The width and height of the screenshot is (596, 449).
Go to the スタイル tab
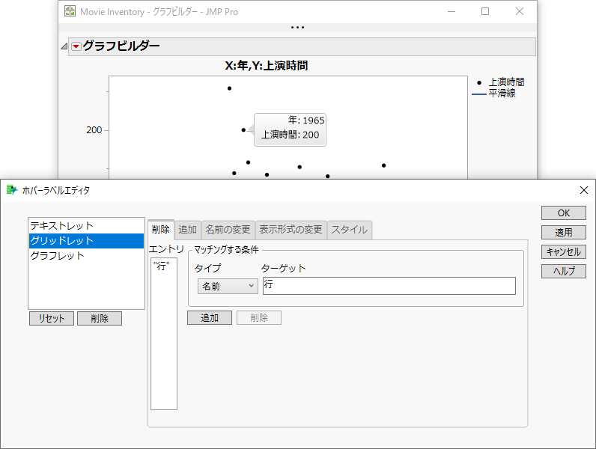point(349,230)
